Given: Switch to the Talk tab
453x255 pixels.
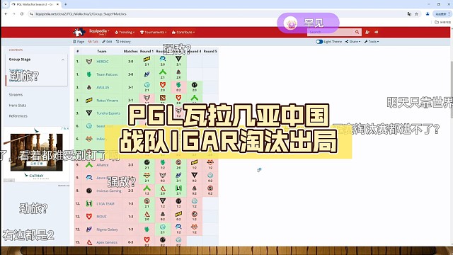Looking at the screenshot, I should point(93,42).
